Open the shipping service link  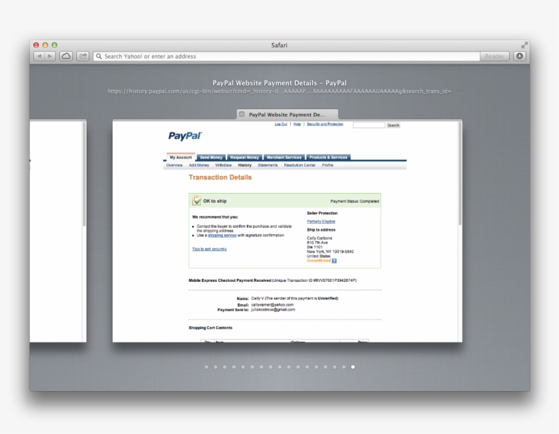(222, 235)
